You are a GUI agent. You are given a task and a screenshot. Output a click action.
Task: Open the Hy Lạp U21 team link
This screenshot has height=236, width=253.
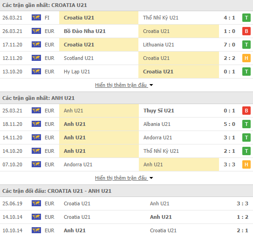pyautogui.click(x=77, y=72)
